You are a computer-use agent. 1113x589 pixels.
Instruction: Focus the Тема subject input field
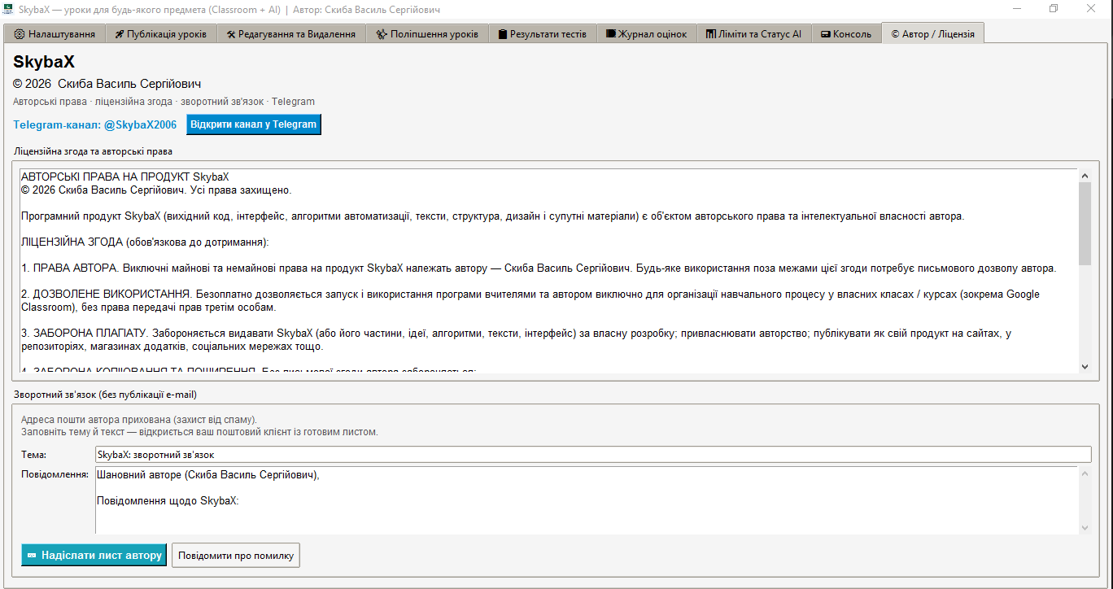[x=592, y=455]
